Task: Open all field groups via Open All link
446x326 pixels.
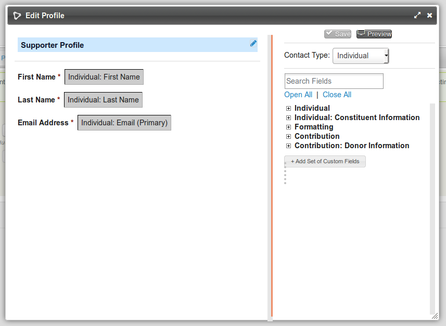Action: click(298, 95)
